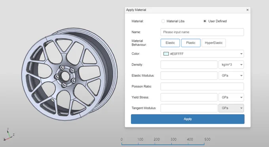Click the XYZ axis orientation triad

point(9,134)
